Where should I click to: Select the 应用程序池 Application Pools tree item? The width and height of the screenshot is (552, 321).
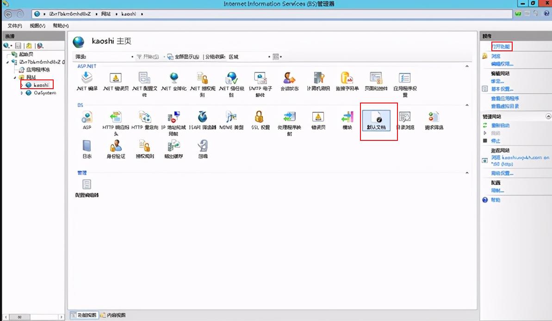[x=37, y=70]
